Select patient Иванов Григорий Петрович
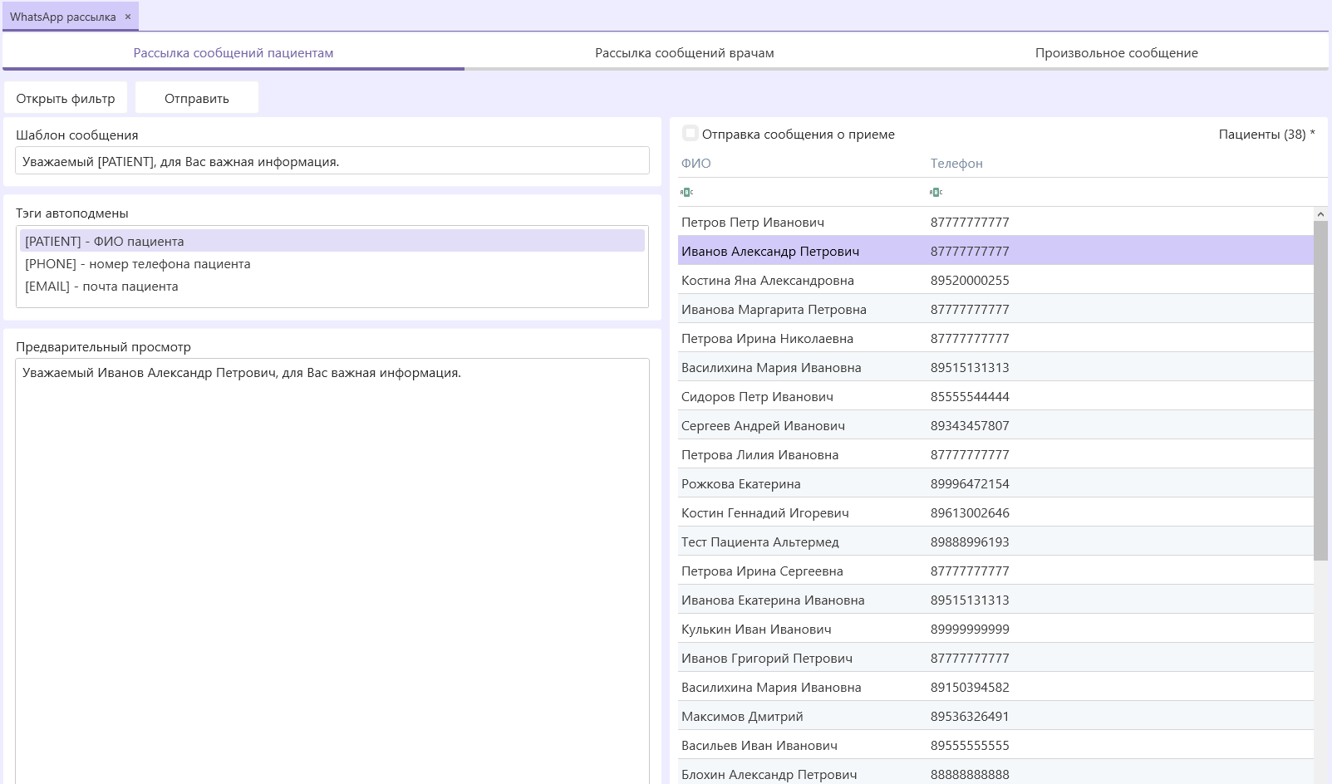Viewport: 1332px width, 784px height. (995, 658)
